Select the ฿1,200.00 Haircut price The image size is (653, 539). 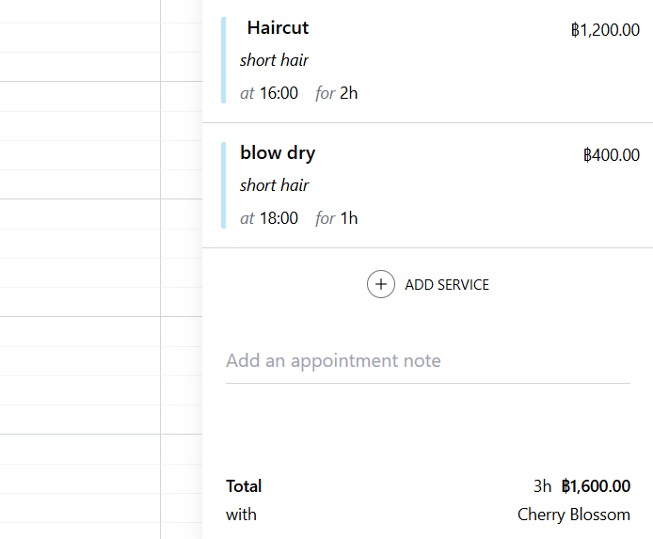click(605, 30)
